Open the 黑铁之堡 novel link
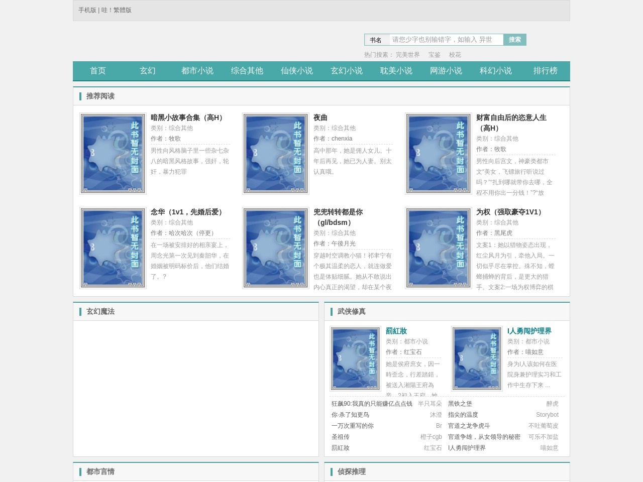 [x=460, y=404]
